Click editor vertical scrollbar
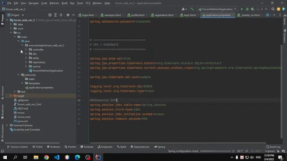This screenshot has height=161, width=287. click(281, 91)
